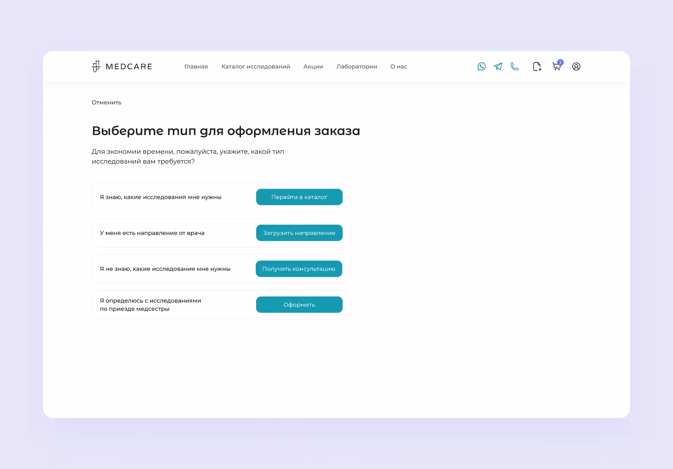Open Акции menu item
Screen dimensions: 673x469
point(313,67)
